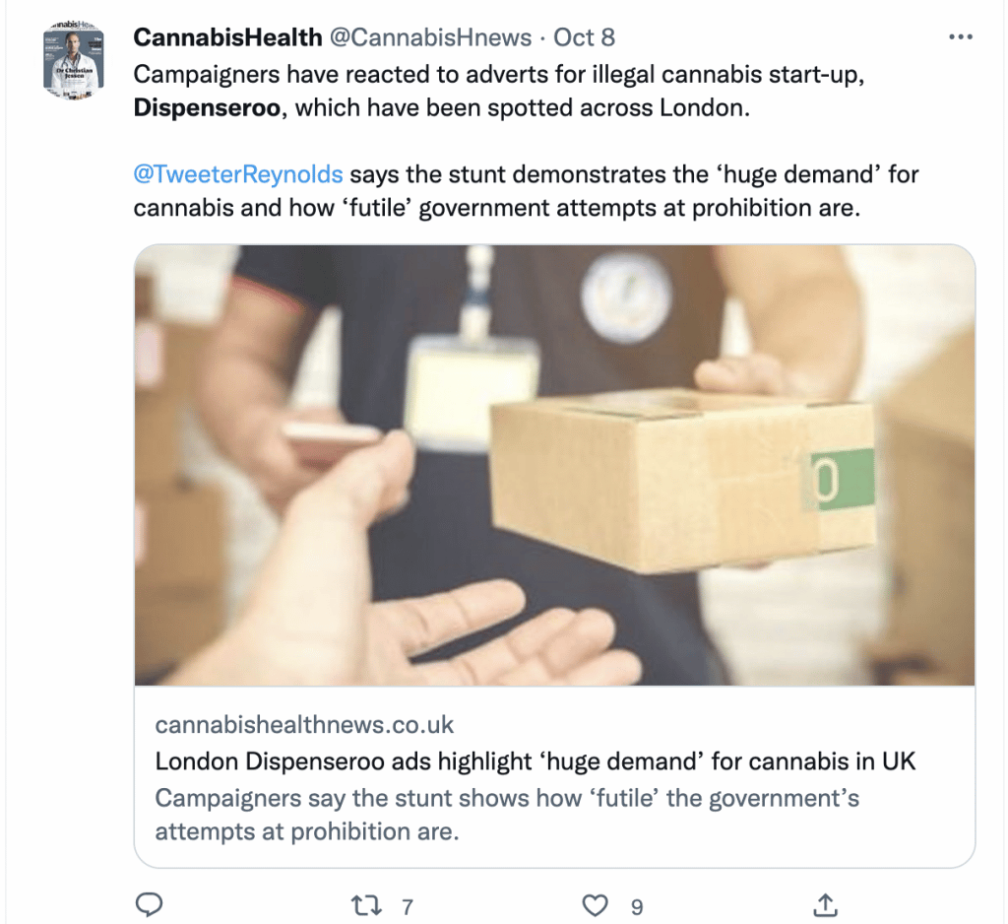1008x924 pixels.
Task: Click the reply speech bubble icon
Action: (x=150, y=904)
